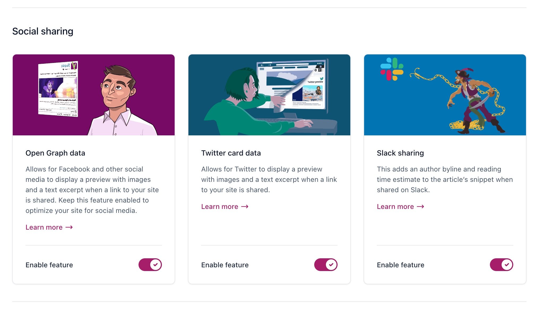Screen dimensions: 539x309
Task: Click the checkmark inside the Slack sharing toggle
Action: click(507, 264)
